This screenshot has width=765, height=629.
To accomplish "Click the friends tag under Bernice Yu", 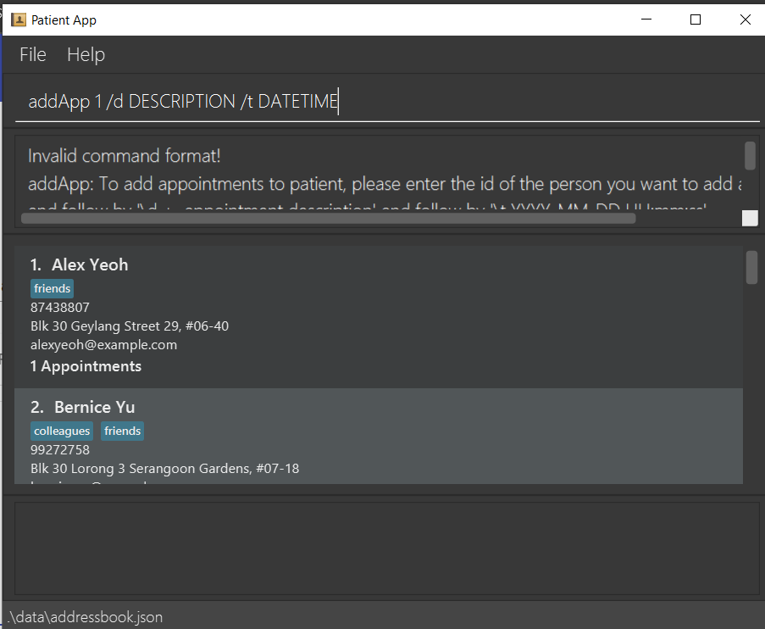I will 123,431.
